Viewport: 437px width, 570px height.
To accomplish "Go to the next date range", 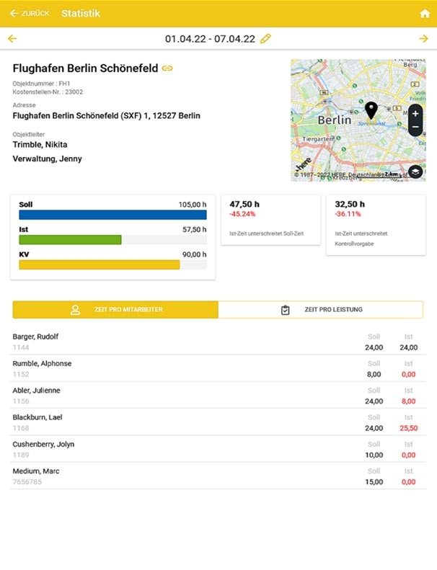I will [x=423, y=39].
